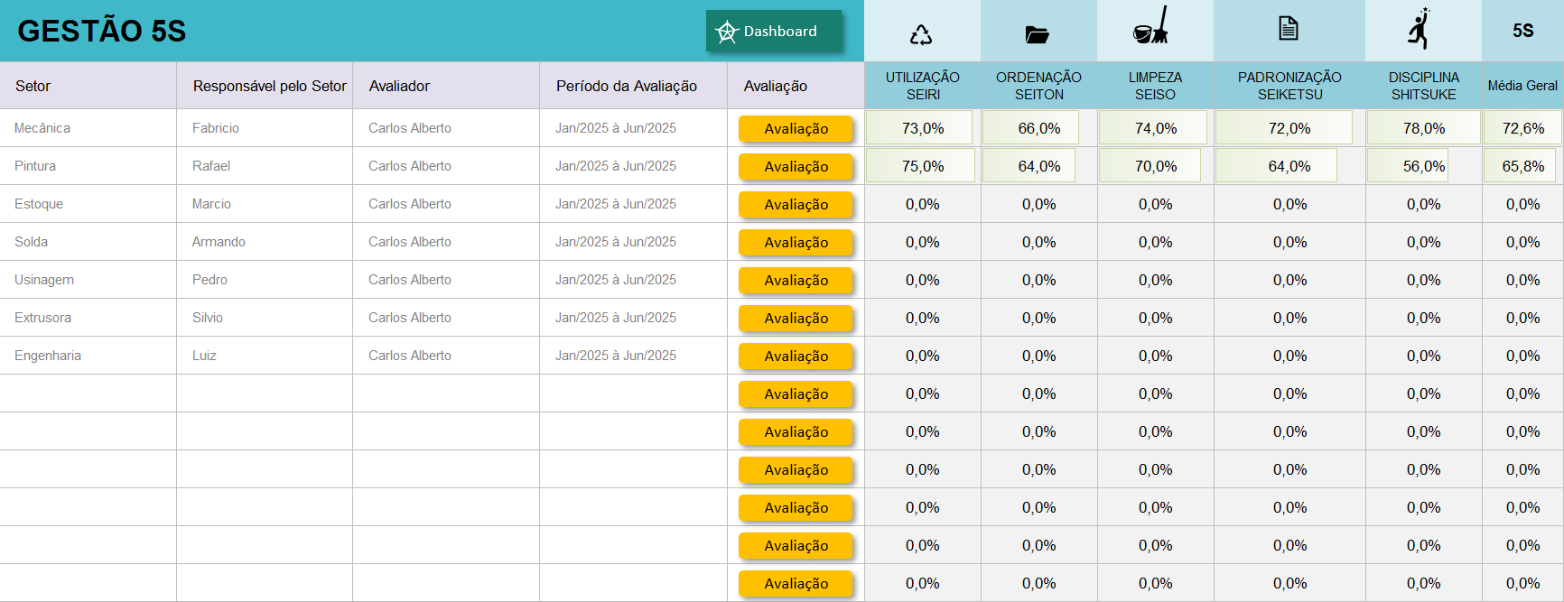Select the Setor column header
Image resolution: width=1564 pixels, height=602 pixels.
[33, 86]
